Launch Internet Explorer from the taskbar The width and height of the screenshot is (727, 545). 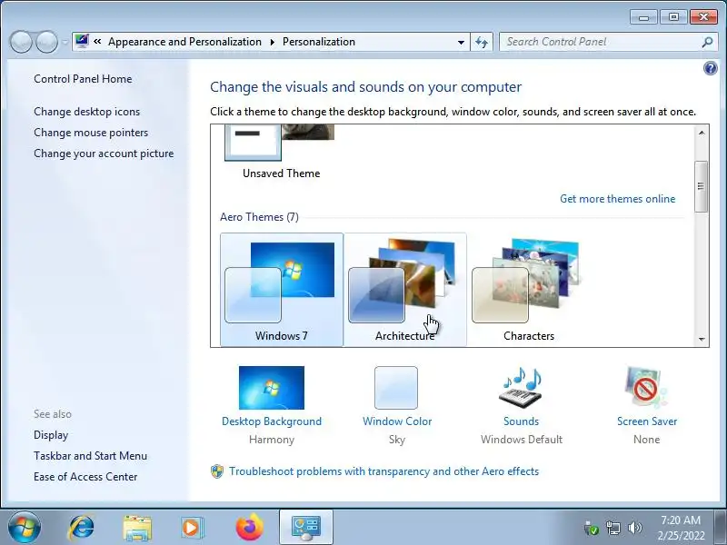81,528
